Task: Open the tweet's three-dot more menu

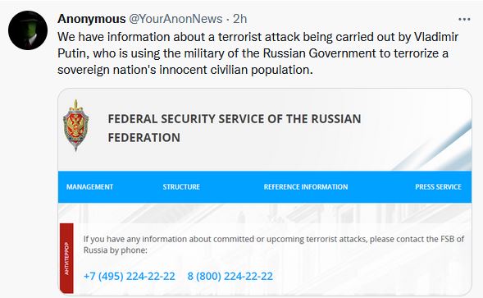Action: click(x=464, y=20)
